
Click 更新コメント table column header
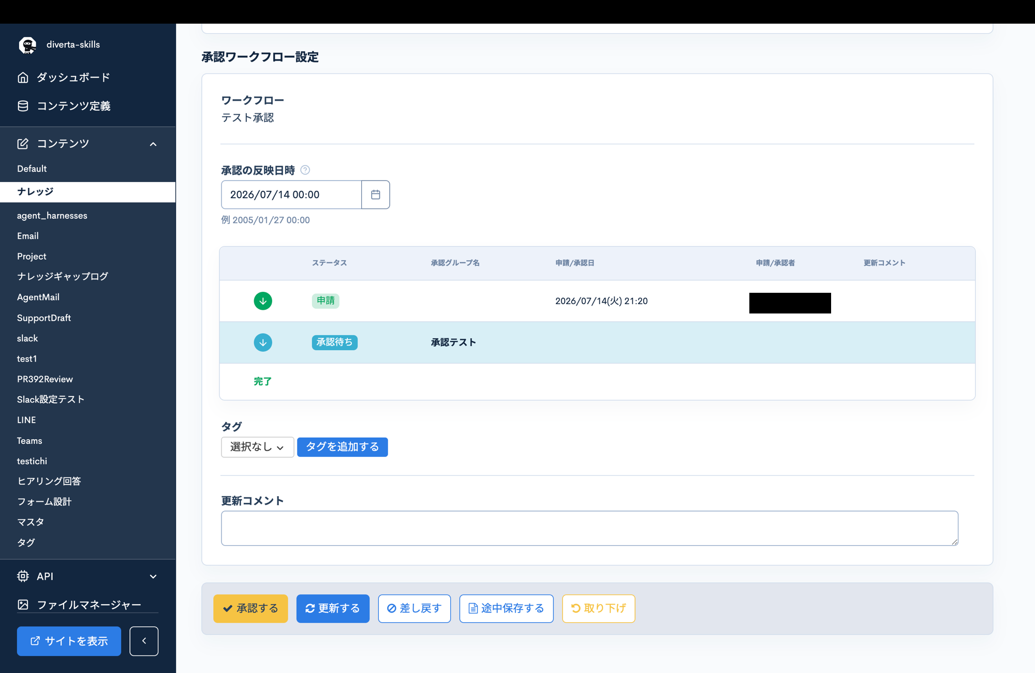pyautogui.click(x=884, y=263)
